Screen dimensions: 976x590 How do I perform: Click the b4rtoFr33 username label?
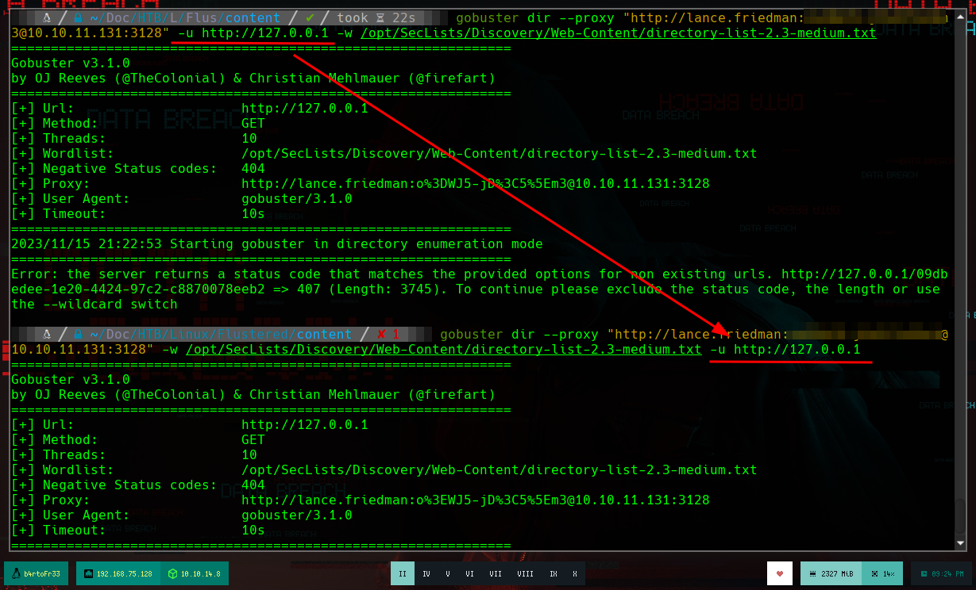[43, 573]
